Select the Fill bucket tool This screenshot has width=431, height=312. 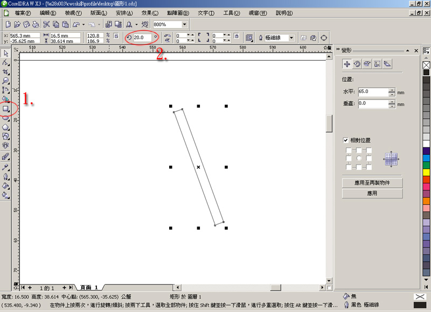6,186
